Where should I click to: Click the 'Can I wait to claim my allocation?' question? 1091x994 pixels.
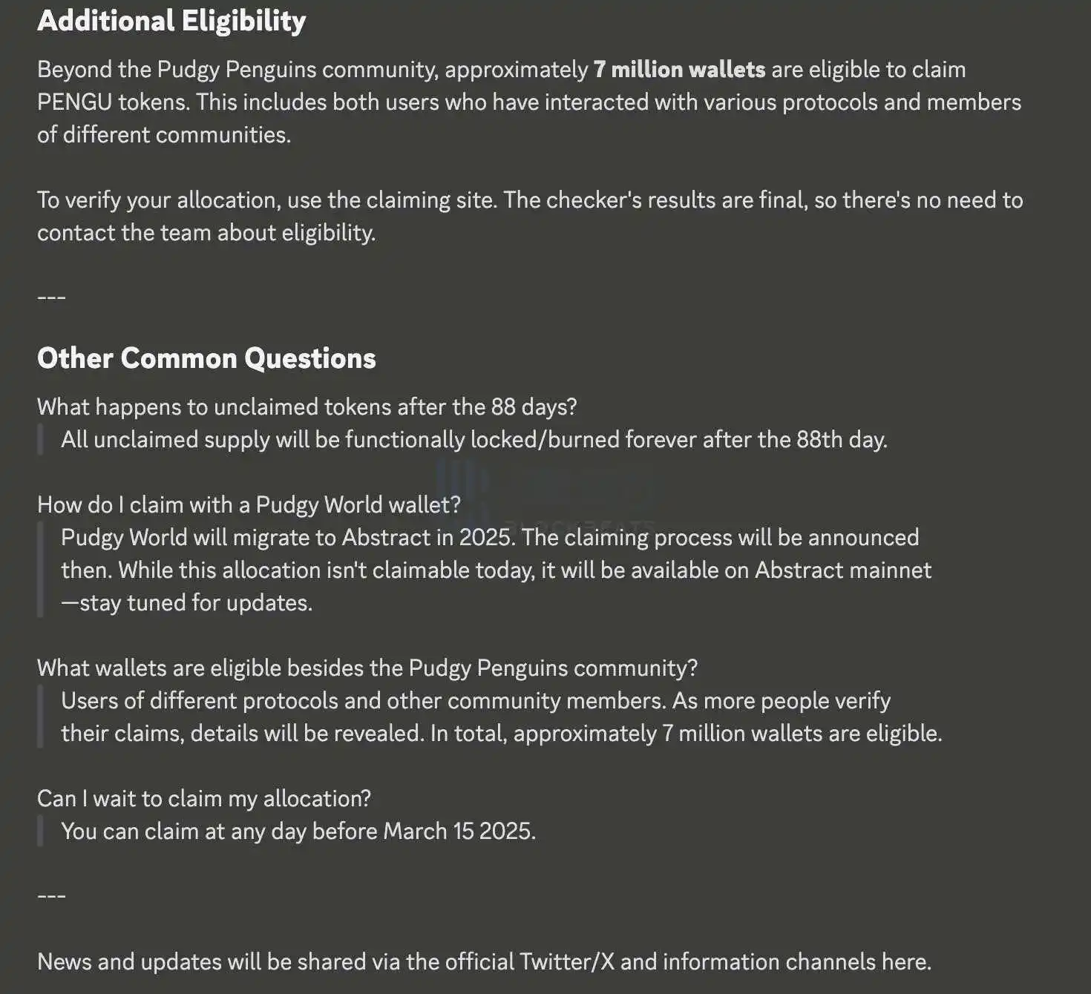pyautogui.click(x=204, y=799)
